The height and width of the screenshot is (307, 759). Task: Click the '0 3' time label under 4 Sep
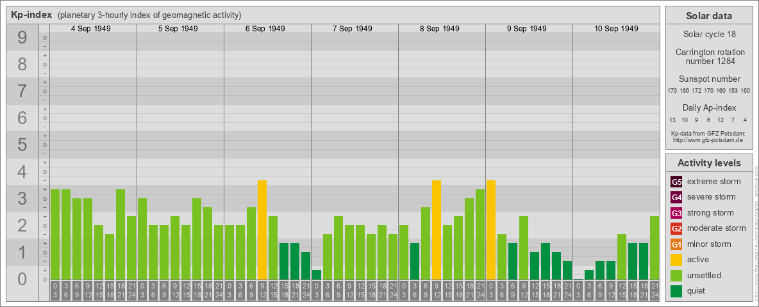(55, 291)
